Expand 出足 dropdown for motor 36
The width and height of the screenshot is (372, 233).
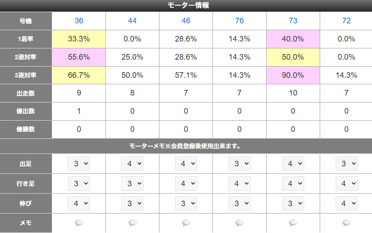pyautogui.click(x=79, y=164)
